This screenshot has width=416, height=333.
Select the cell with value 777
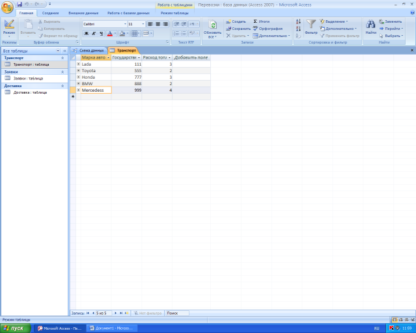[126, 77]
